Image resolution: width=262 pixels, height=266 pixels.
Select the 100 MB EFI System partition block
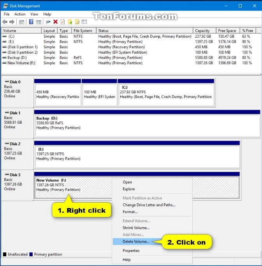coord(99,93)
